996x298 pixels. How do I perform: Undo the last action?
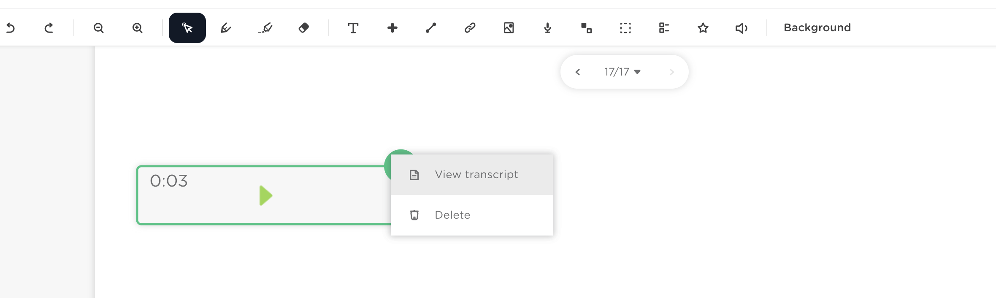(11, 28)
